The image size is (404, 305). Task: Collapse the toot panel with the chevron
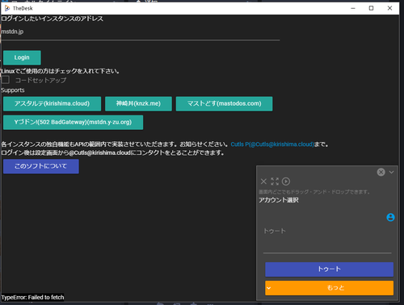(391, 172)
